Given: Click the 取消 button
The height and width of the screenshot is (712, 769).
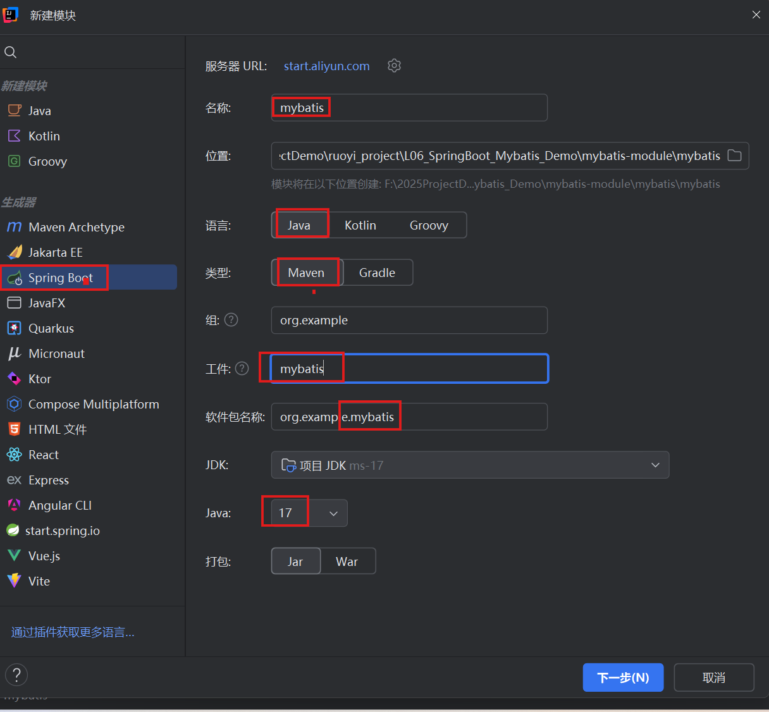Looking at the screenshot, I should 714,677.
